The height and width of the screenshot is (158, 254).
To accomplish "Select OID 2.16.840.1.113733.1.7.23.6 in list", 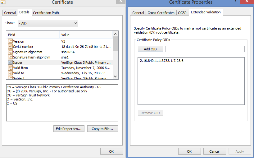I will pyautogui.click(x=162, y=61).
